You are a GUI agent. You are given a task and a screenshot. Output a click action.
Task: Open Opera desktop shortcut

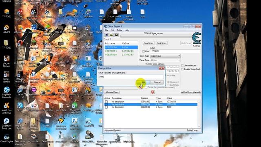pos(20,45)
